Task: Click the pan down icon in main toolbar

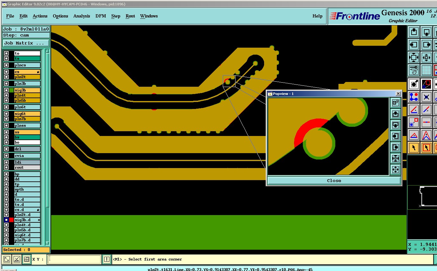Action: click(426, 32)
